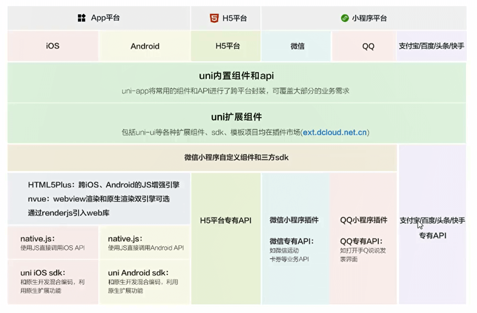Click the HTML5 shield logo icon
The image size is (477, 313).
(x=214, y=18)
